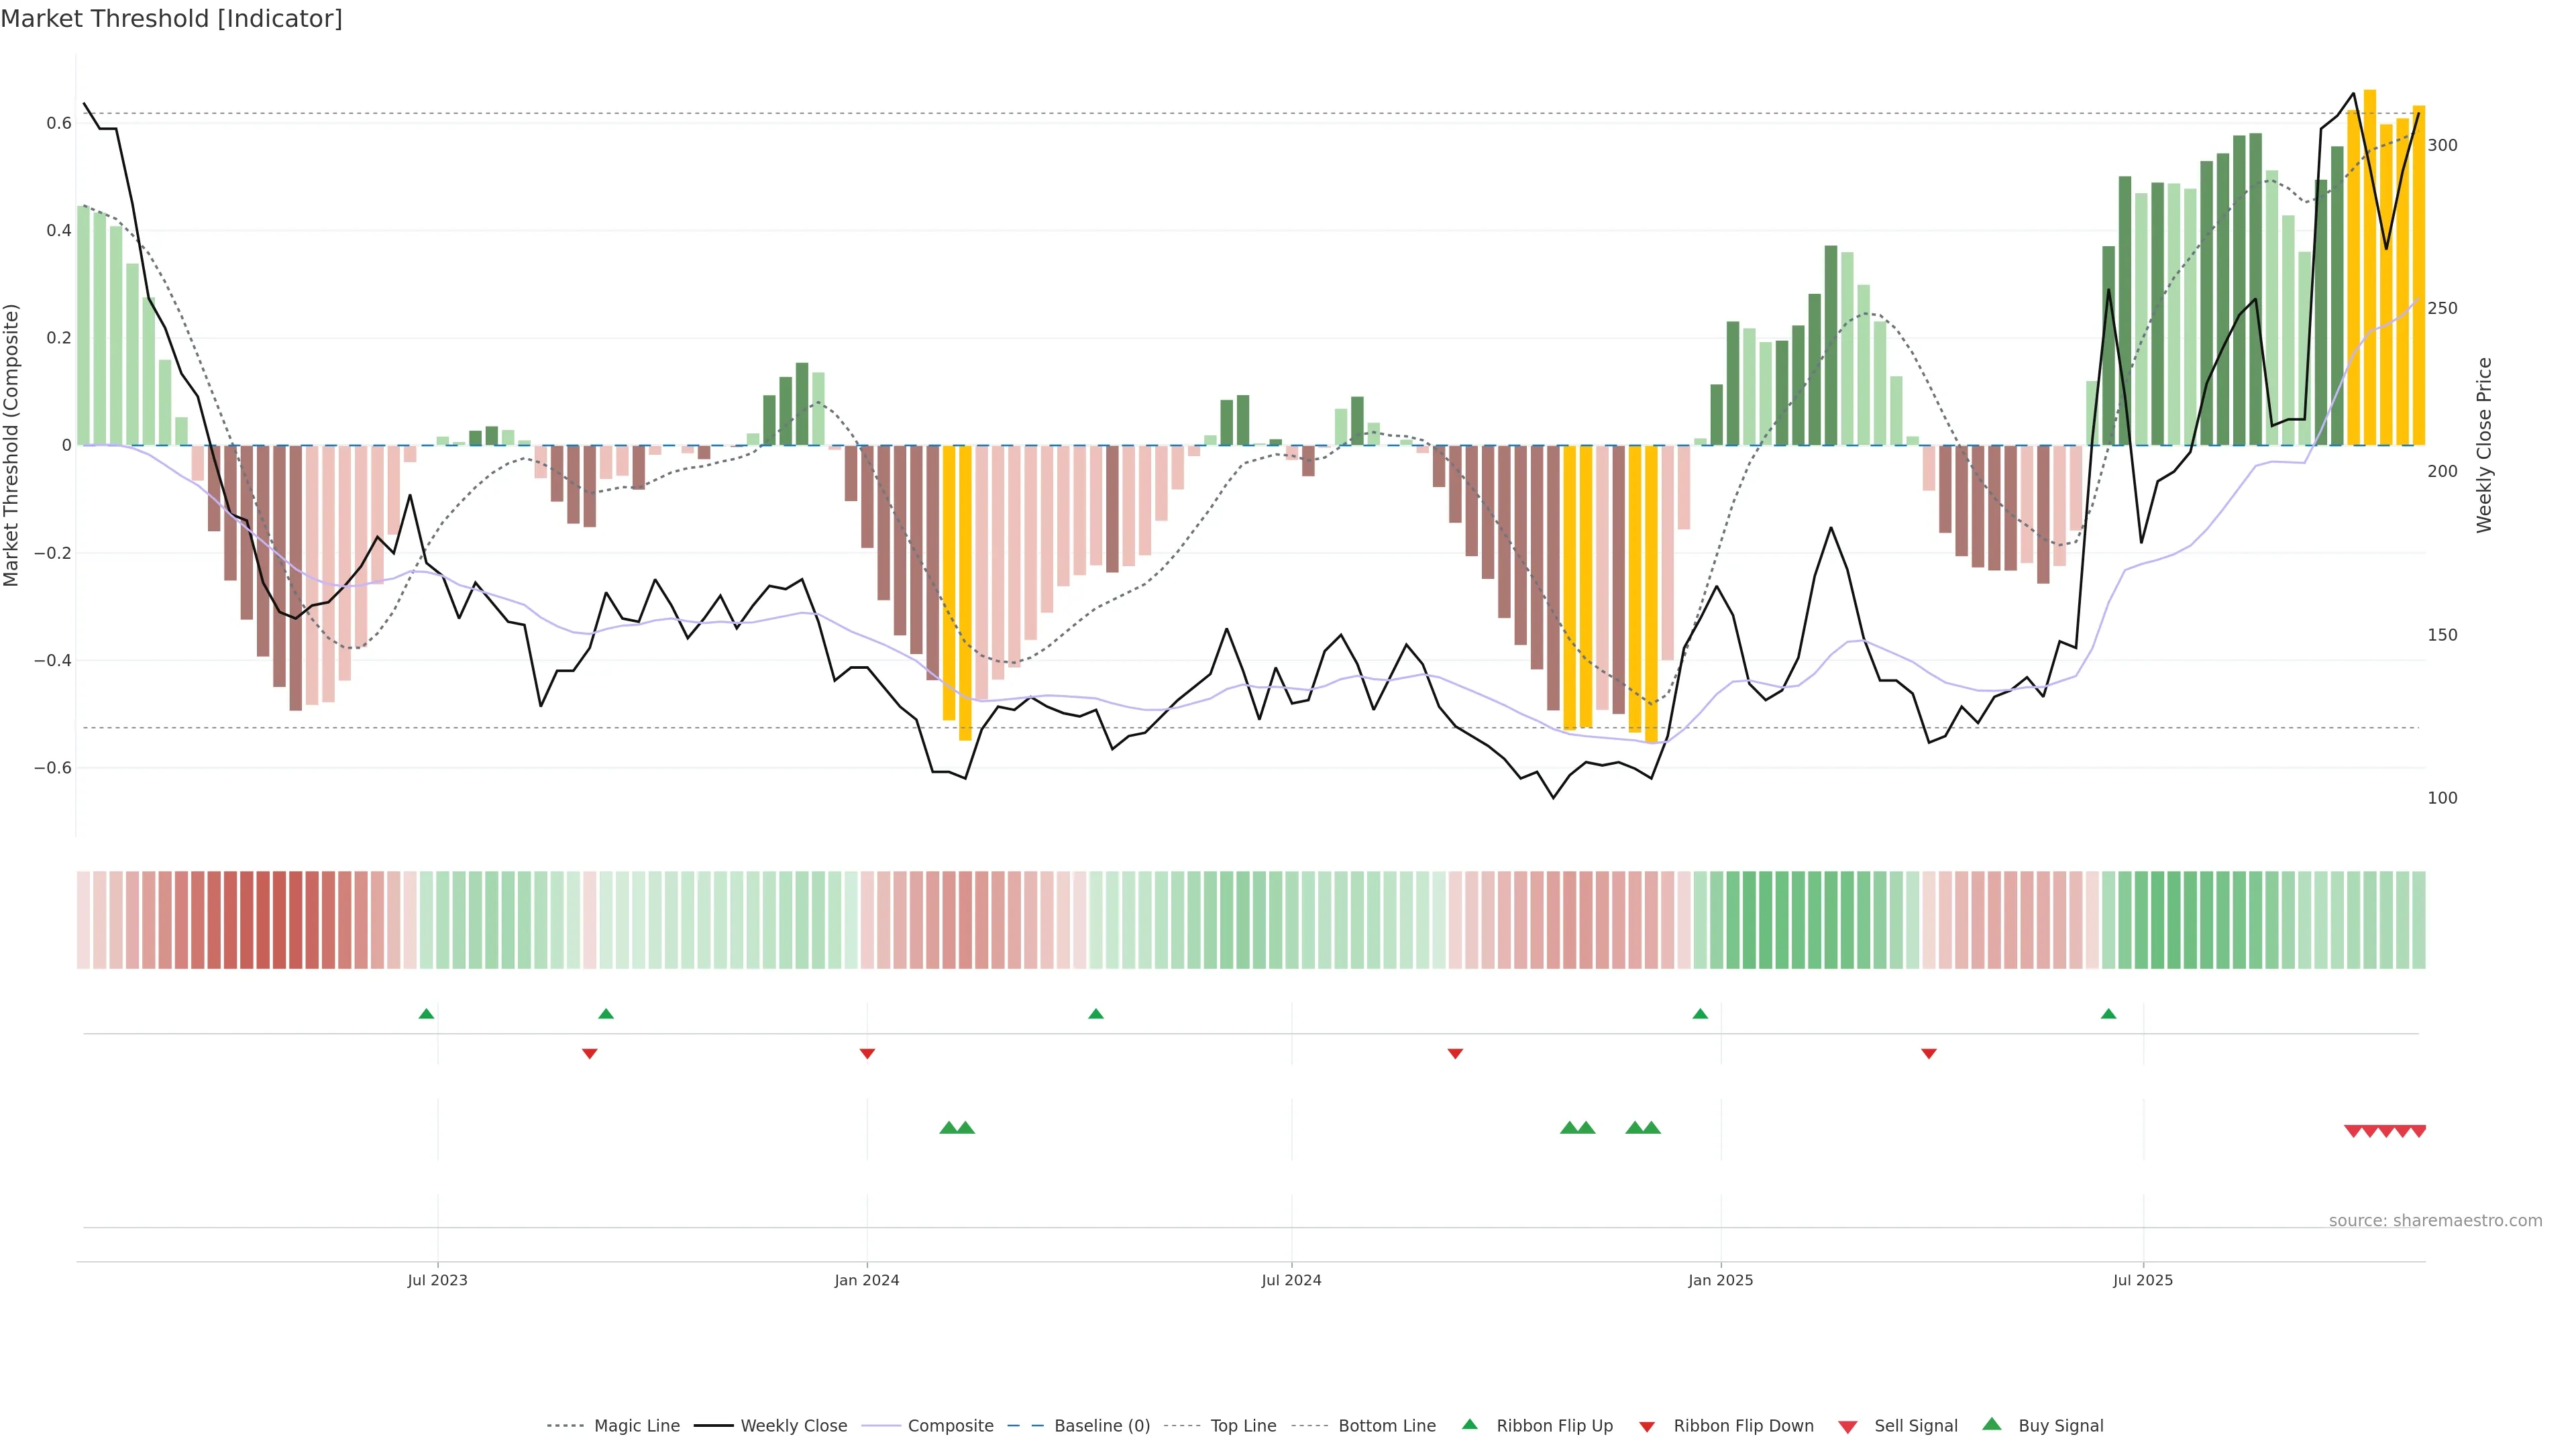Click the Ribbon Flip Up legend triangle
Viewport: 2576px width, 1449px height.
(1469, 1424)
